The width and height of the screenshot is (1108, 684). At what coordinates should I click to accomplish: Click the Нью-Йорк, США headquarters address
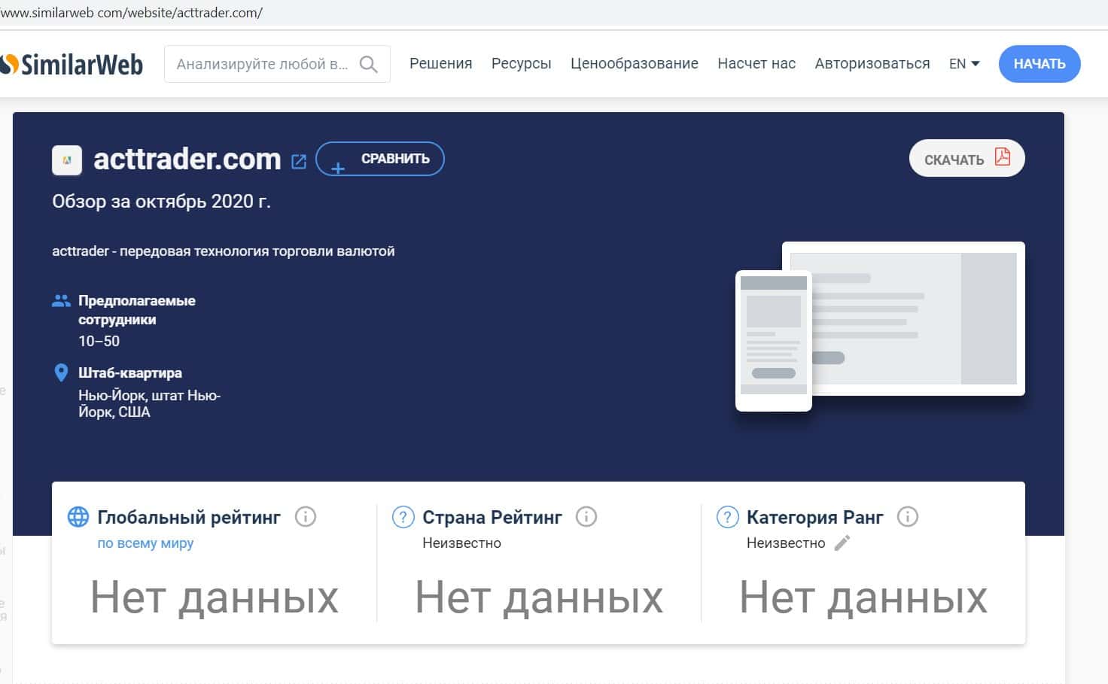click(x=149, y=403)
